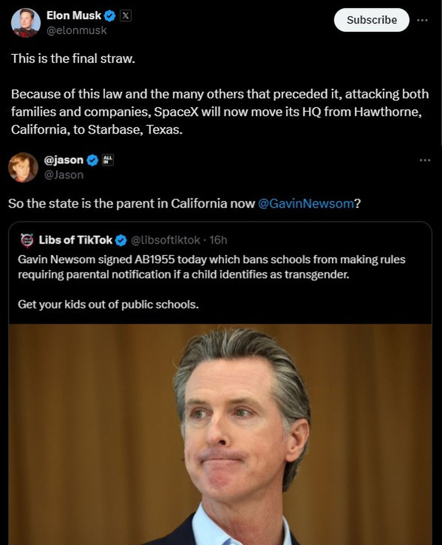The image size is (442, 545).
Task: Click the quoted post text about AB1955
Action: coord(211,267)
